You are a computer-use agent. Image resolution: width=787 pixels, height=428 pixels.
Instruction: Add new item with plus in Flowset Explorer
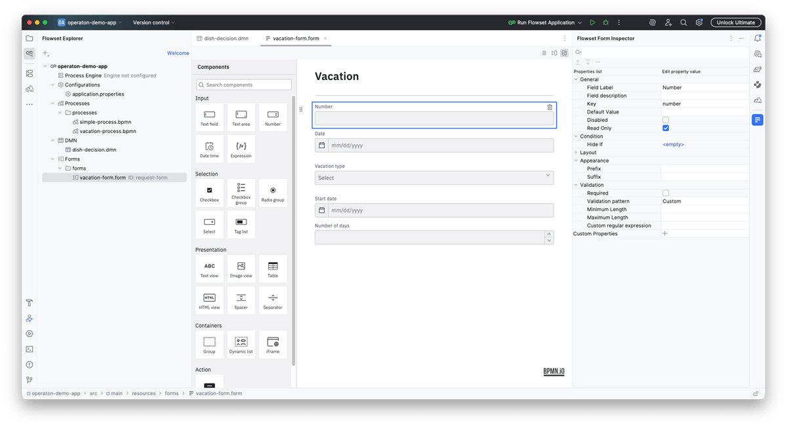point(45,53)
